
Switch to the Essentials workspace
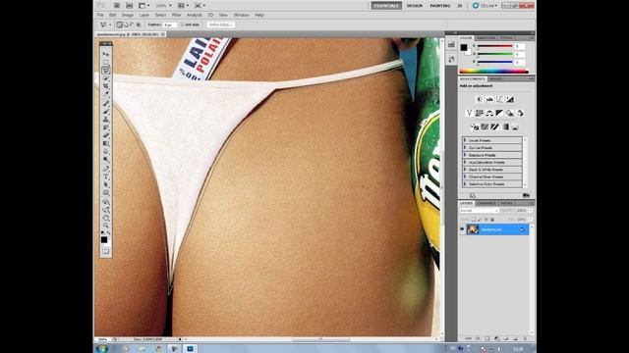386,6
